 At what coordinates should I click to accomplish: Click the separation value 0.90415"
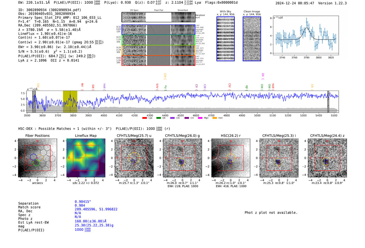(83, 202)
